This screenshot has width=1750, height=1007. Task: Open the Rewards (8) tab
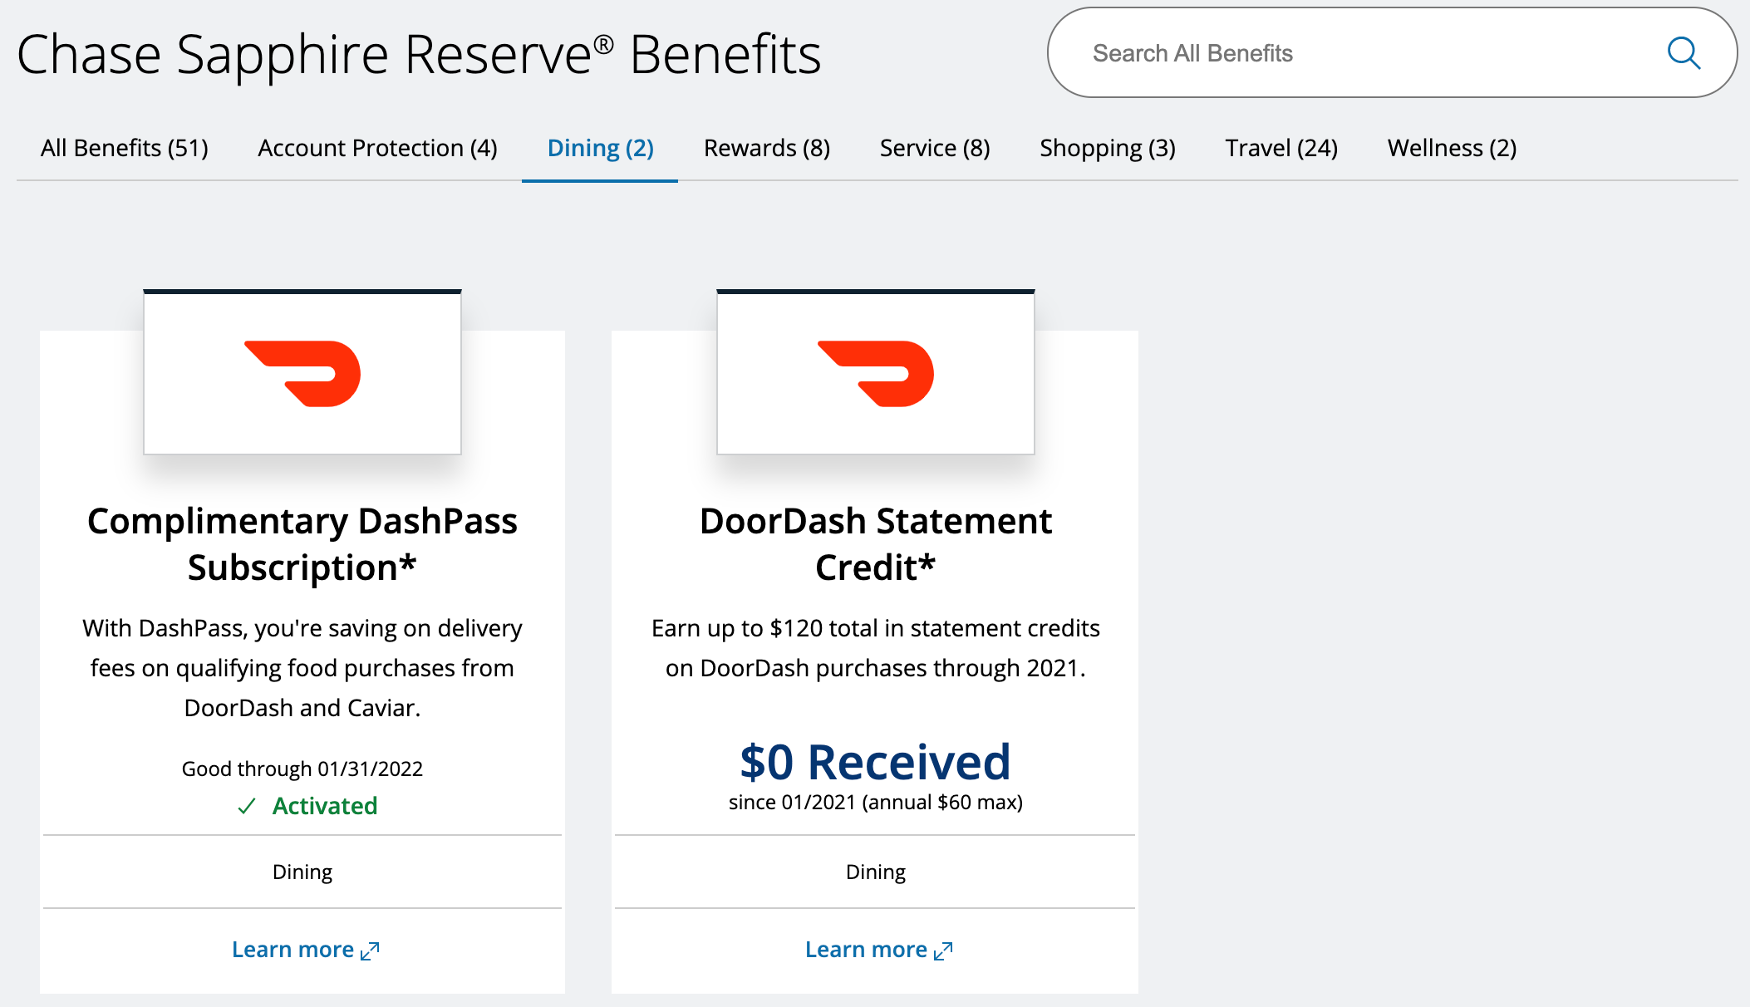pos(767,148)
